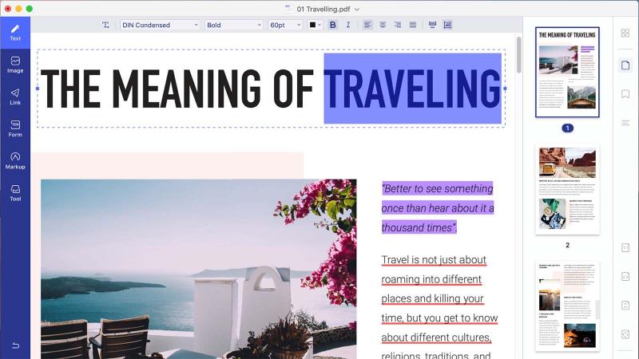Click the top text-box alignment icon
The width and height of the screenshot is (639, 359).
(432, 25)
